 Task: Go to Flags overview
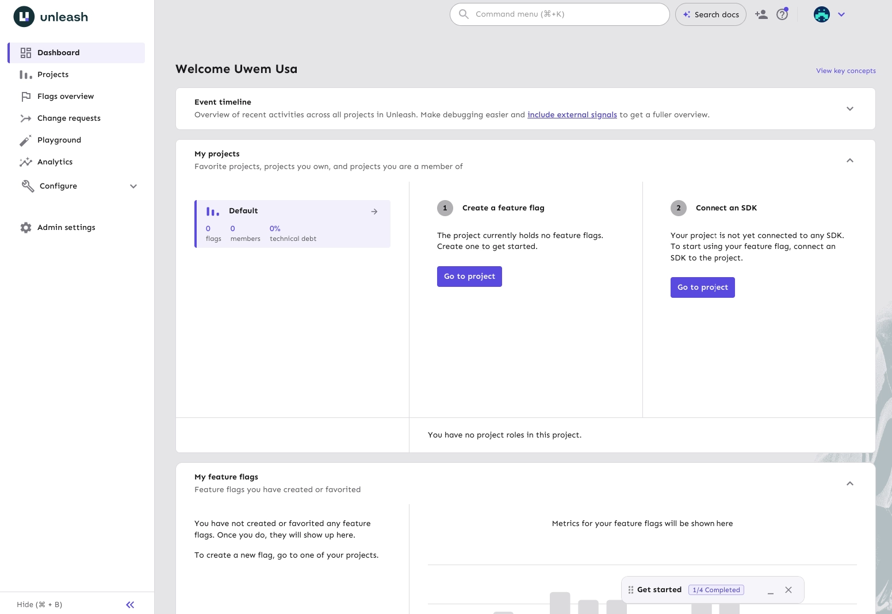tap(76, 97)
